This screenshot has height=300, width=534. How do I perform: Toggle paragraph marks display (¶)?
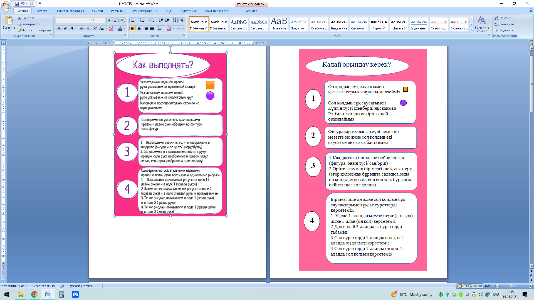(182, 20)
